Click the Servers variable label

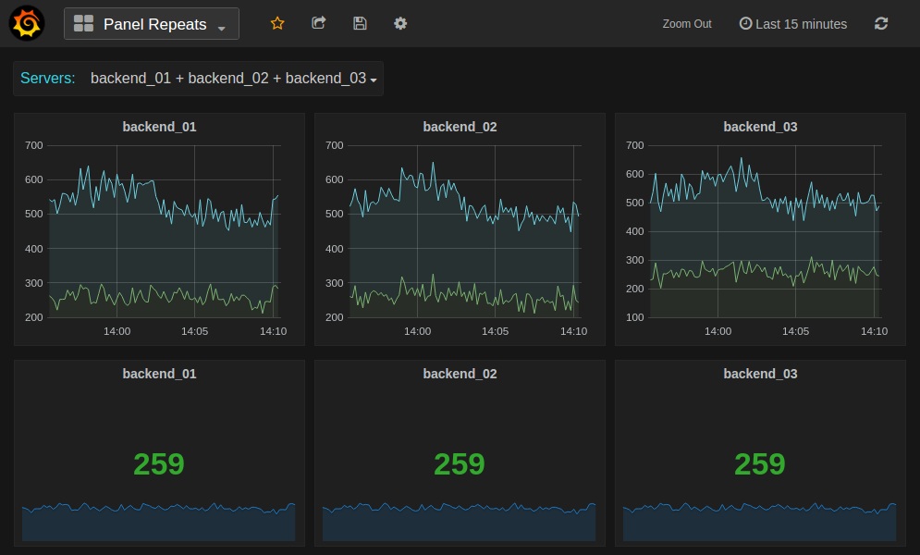click(x=48, y=79)
